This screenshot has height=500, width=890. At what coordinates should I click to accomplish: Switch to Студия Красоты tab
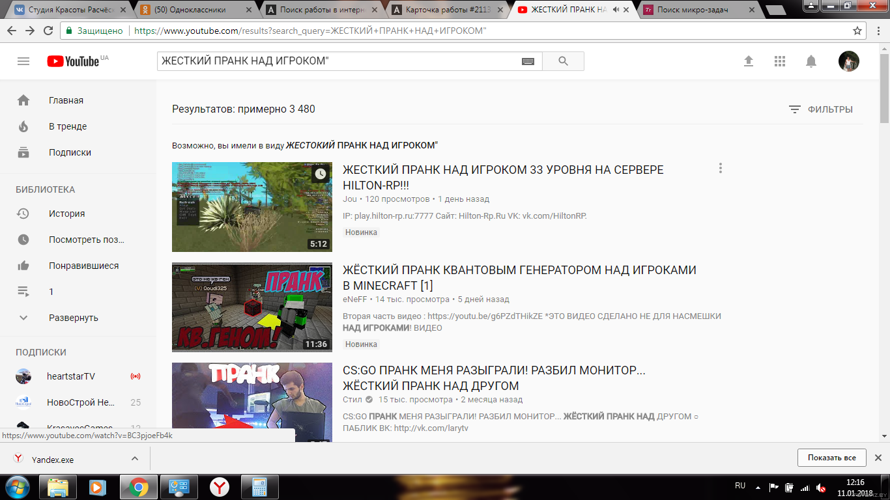tap(68, 10)
